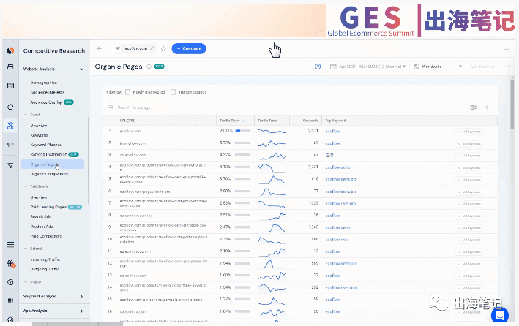Open the All keywords dropdown for the jp.ecoflow.com row
This screenshot has height=326, width=519.
468,144
